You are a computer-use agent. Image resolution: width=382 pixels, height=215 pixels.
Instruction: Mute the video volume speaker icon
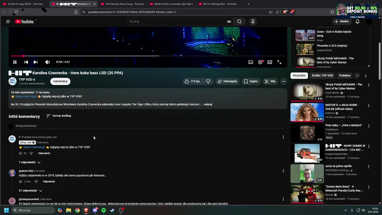[47, 62]
